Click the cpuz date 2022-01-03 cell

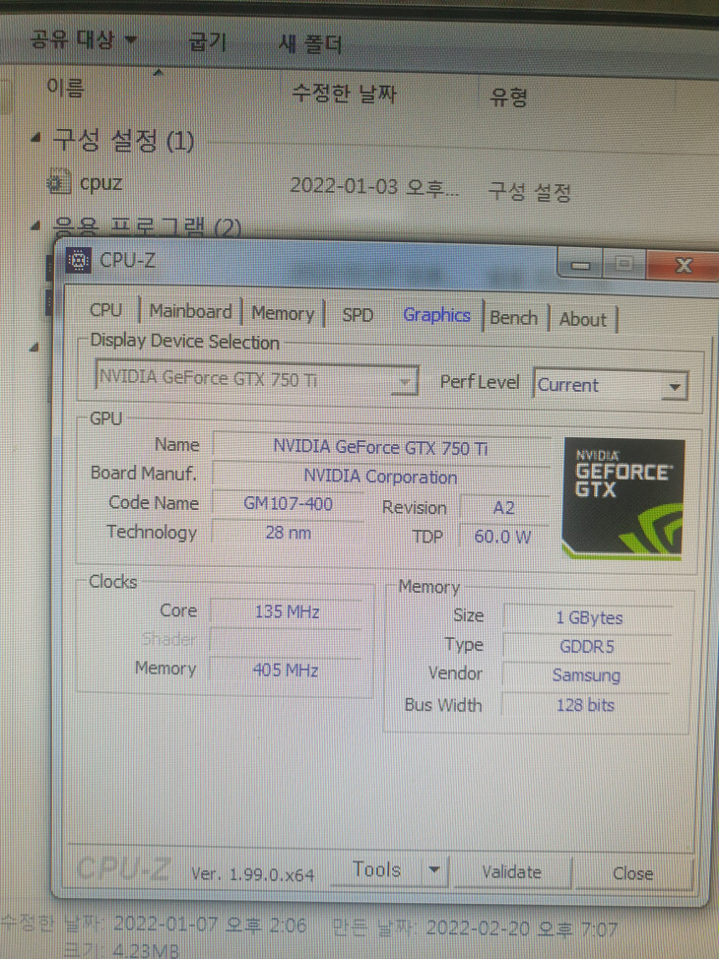(374, 186)
